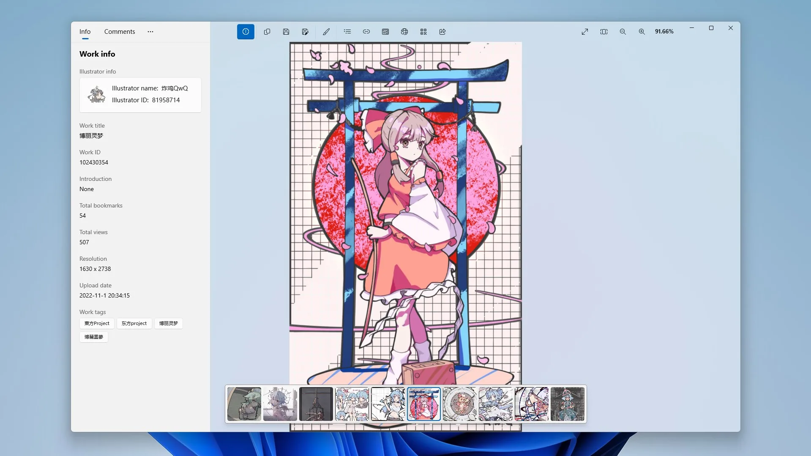The image size is (811, 456).
Task: Select the third dark thumbnail
Action: [316, 404]
